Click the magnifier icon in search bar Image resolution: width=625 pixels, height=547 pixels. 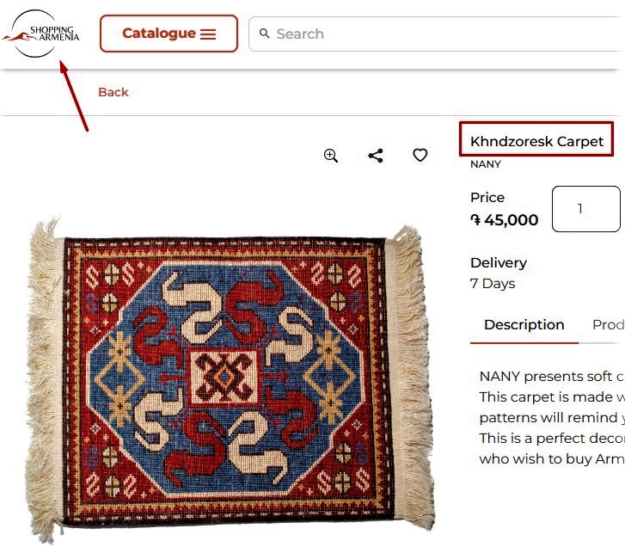click(x=265, y=34)
